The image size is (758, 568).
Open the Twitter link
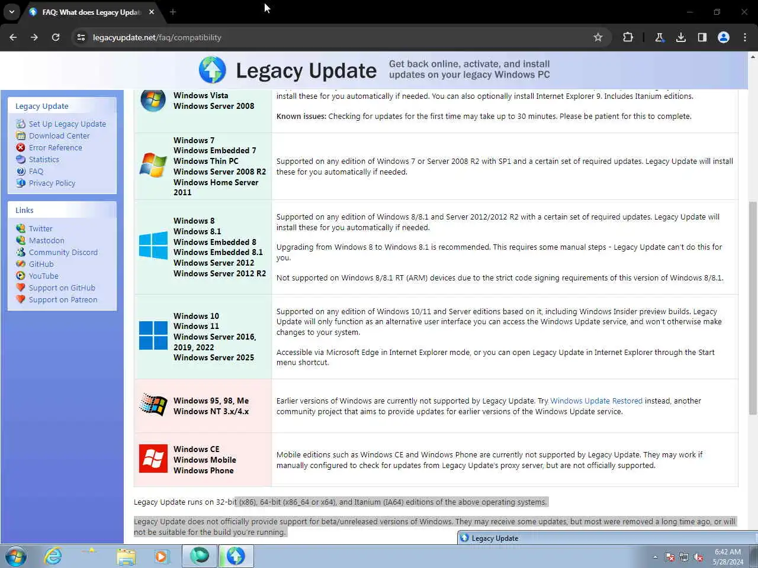tap(41, 228)
